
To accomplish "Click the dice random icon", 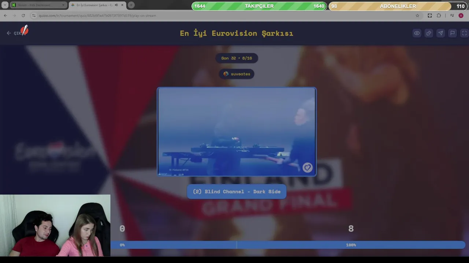I will (429, 33).
